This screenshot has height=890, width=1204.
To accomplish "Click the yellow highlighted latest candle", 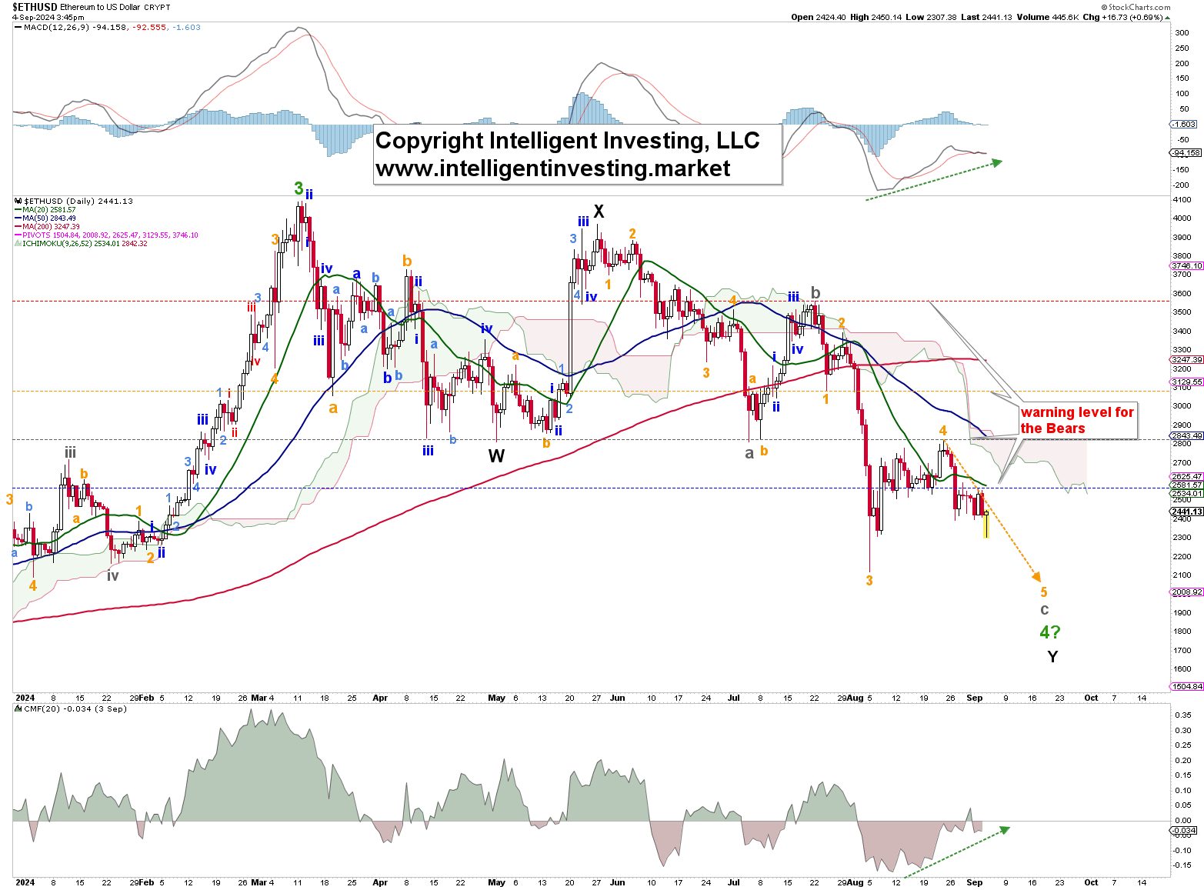I will [986, 523].
